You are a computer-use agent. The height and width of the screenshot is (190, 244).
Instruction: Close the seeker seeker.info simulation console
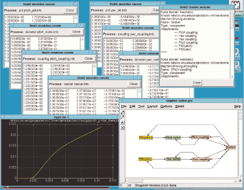133,84
